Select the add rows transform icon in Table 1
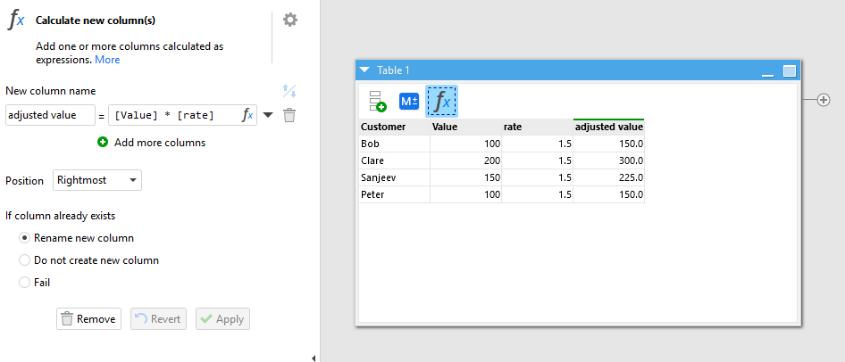This screenshot has height=362, width=845. pyautogui.click(x=377, y=101)
